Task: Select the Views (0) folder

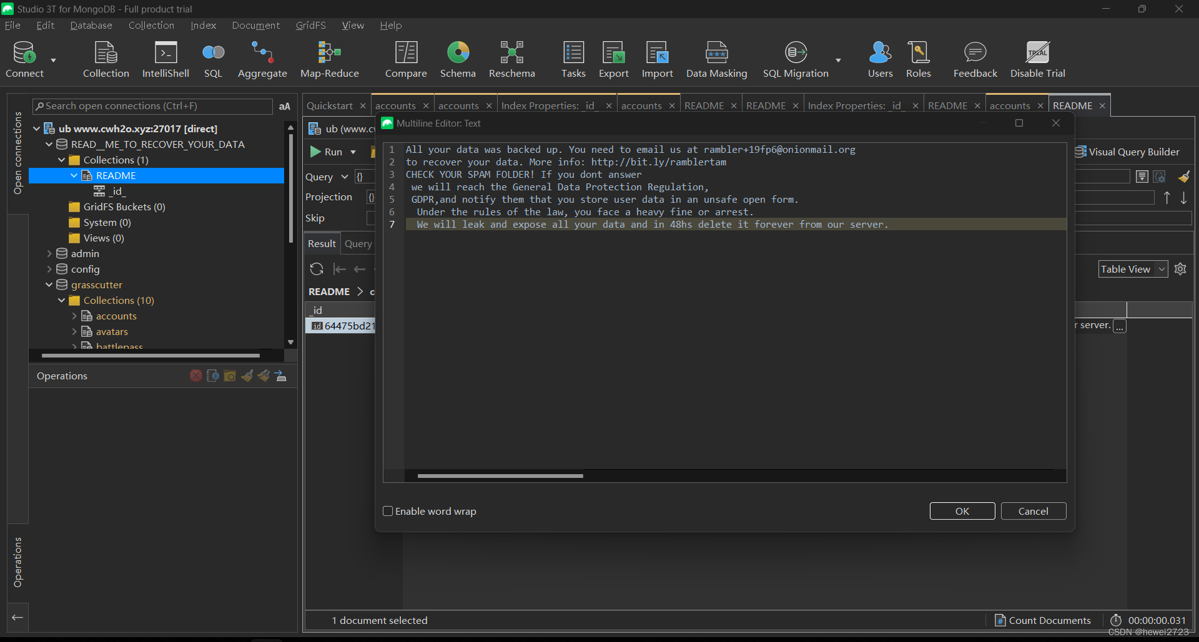Action: 104,238
